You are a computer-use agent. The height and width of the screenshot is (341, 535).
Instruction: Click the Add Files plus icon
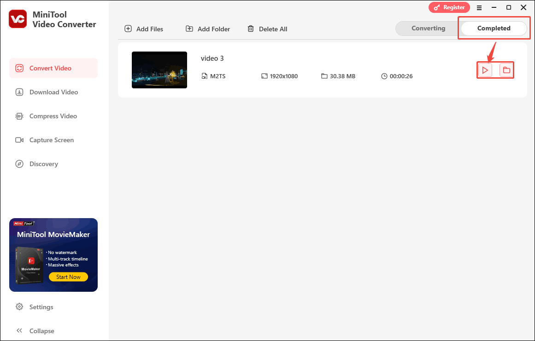pyautogui.click(x=128, y=29)
